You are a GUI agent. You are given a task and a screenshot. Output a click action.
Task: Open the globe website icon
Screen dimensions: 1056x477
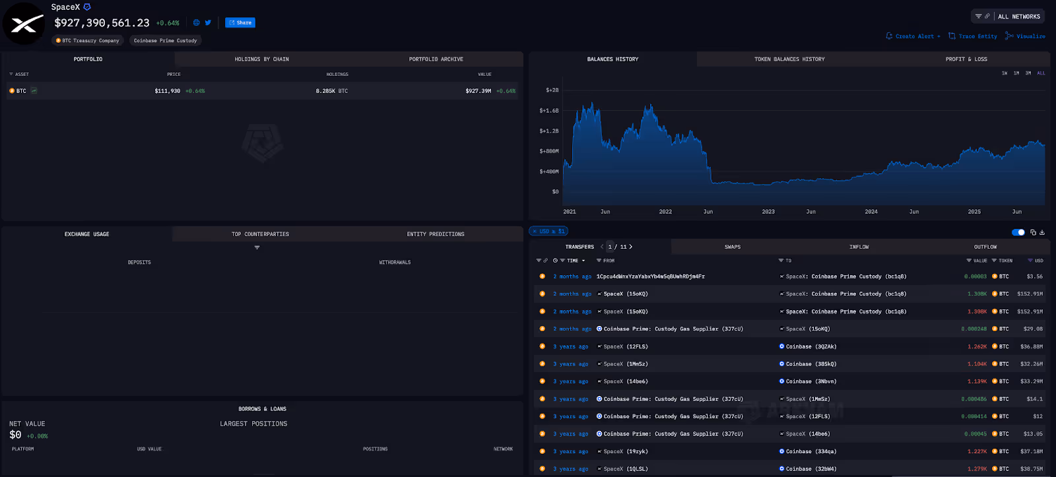[x=196, y=22]
